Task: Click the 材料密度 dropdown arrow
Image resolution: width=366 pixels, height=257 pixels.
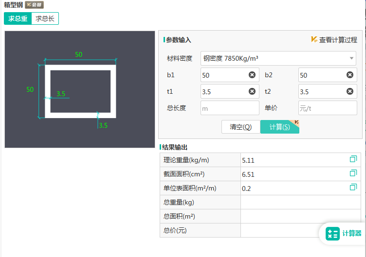Action: click(x=351, y=58)
